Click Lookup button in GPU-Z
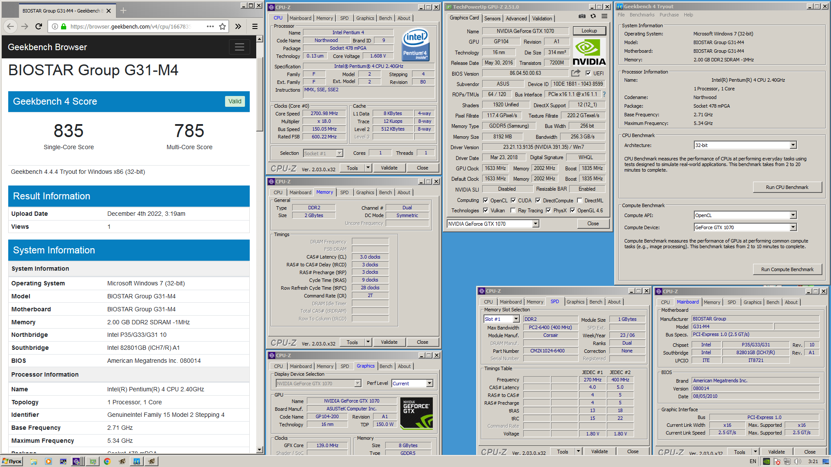 [x=589, y=31]
